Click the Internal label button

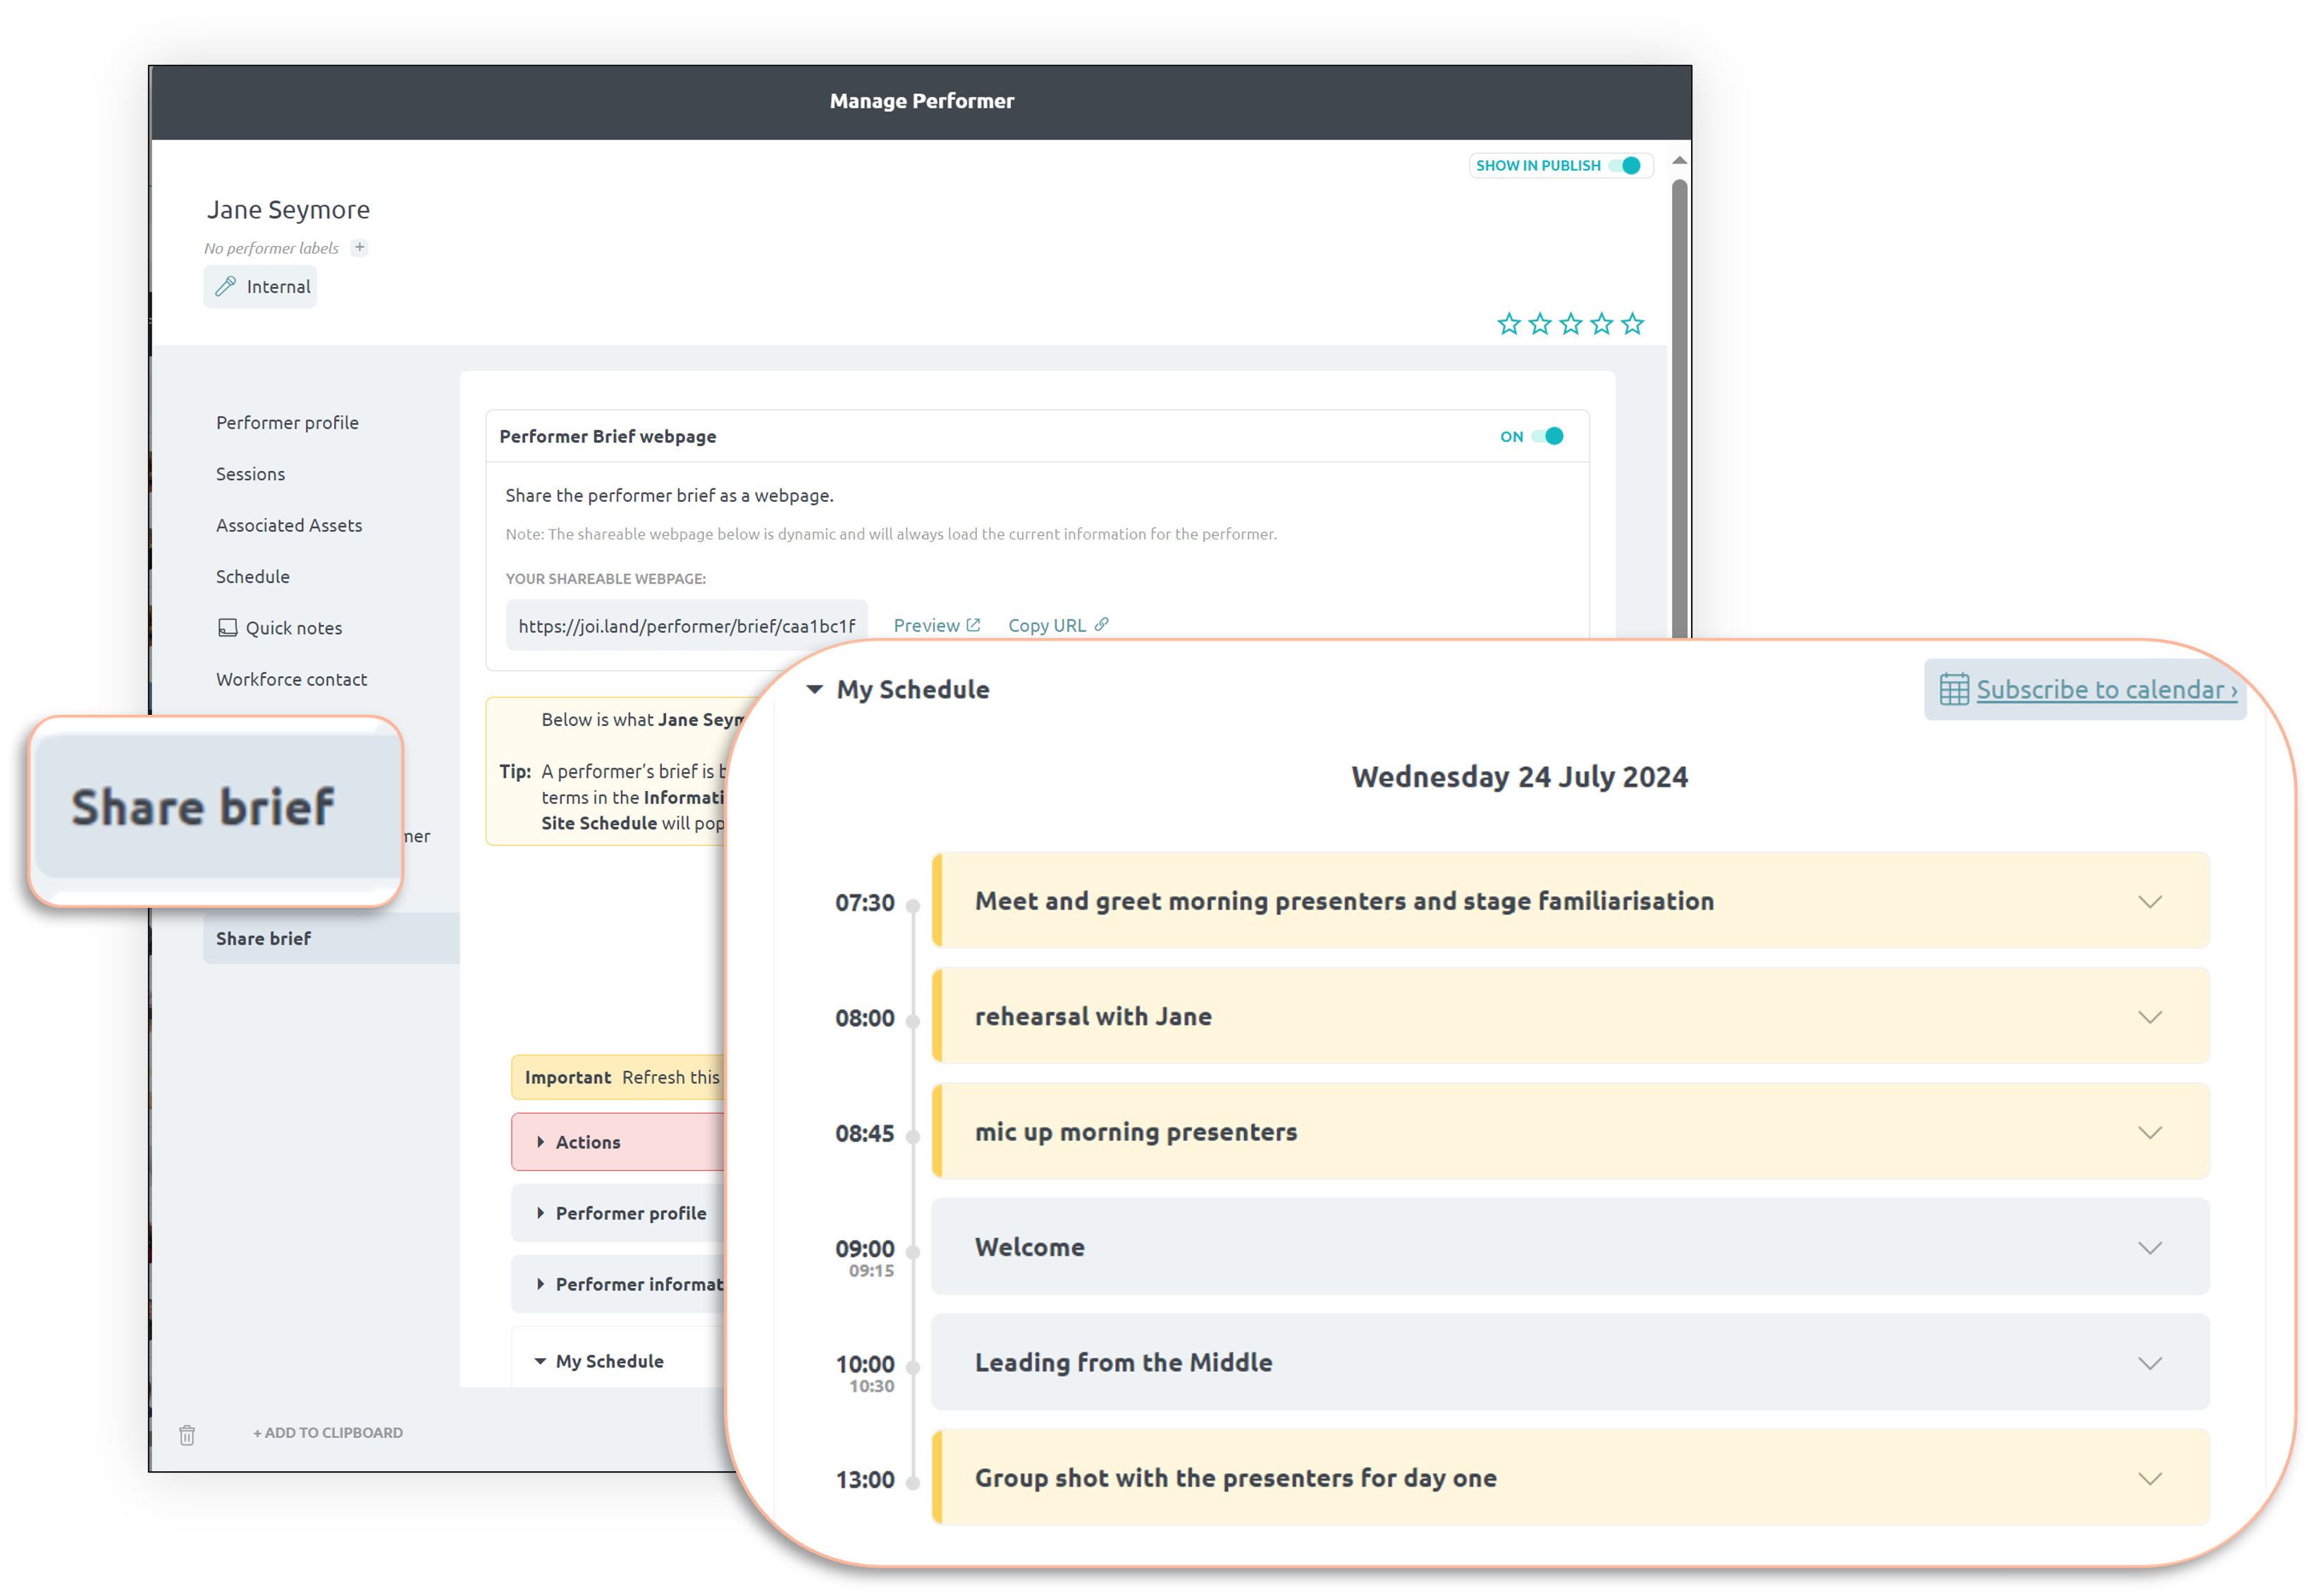pos(261,287)
